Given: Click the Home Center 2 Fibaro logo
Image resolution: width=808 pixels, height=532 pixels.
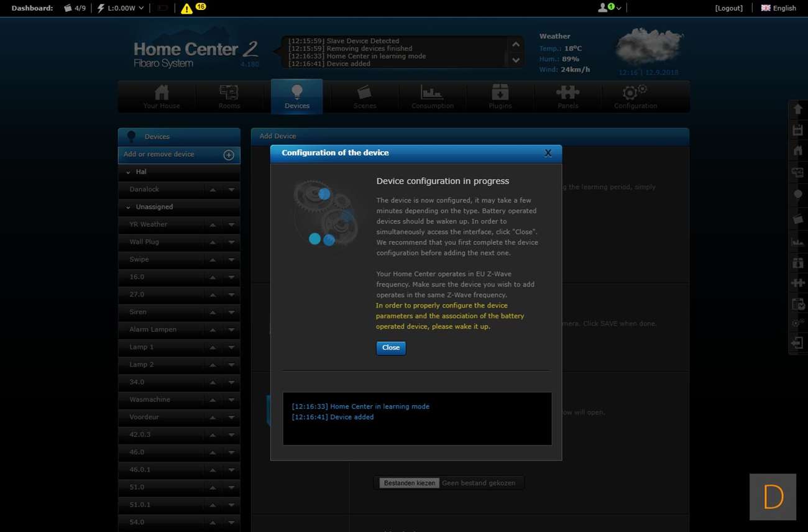Looking at the screenshot, I should [196, 53].
